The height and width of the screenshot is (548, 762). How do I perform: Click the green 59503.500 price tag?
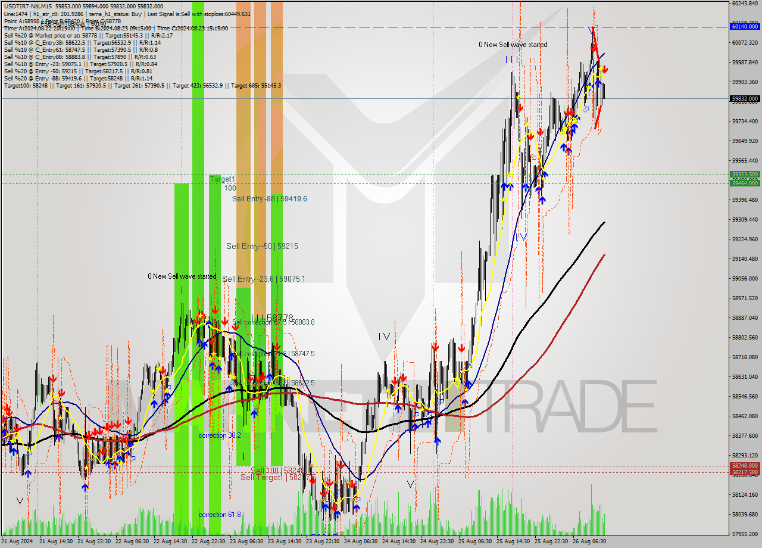coord(745,175)
